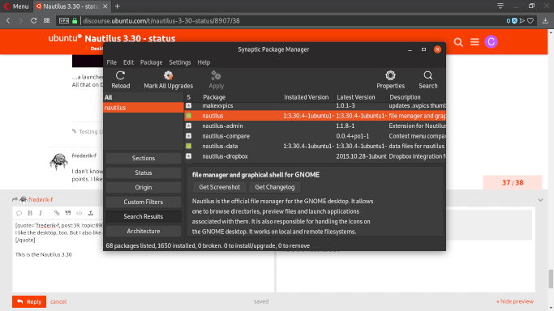Image resolution: width=554 pixels, height=311 pixels.
Task: Bookmark page with the heart icon
Action: click(x=530, y=21)
